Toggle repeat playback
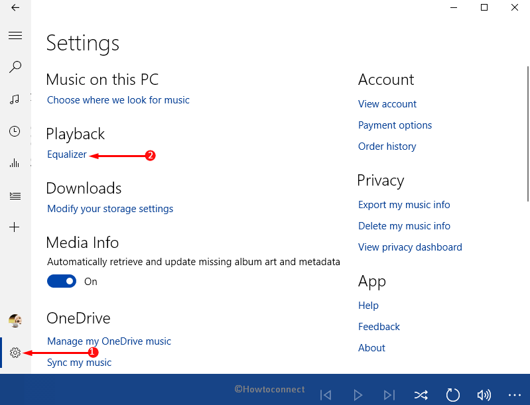Screen dimensions: 530x405 pos(452,395)
